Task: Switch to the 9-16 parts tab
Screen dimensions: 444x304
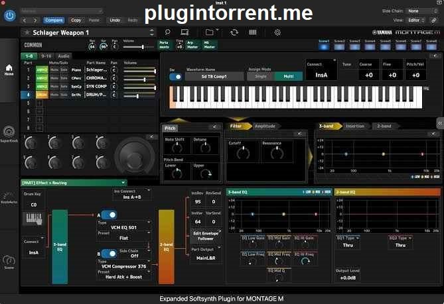Action: [46, 56]
